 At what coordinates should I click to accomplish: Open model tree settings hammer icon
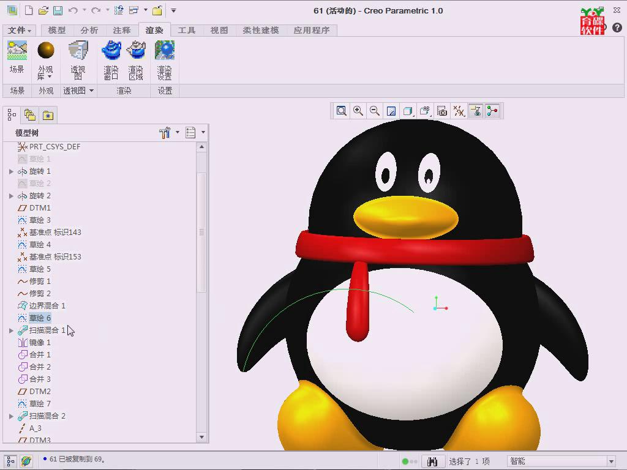coord(164,132)
